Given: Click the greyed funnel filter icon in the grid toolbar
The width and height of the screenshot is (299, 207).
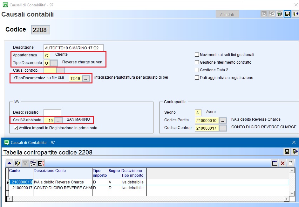Looking at the screenshot, I should click(25, 163).
